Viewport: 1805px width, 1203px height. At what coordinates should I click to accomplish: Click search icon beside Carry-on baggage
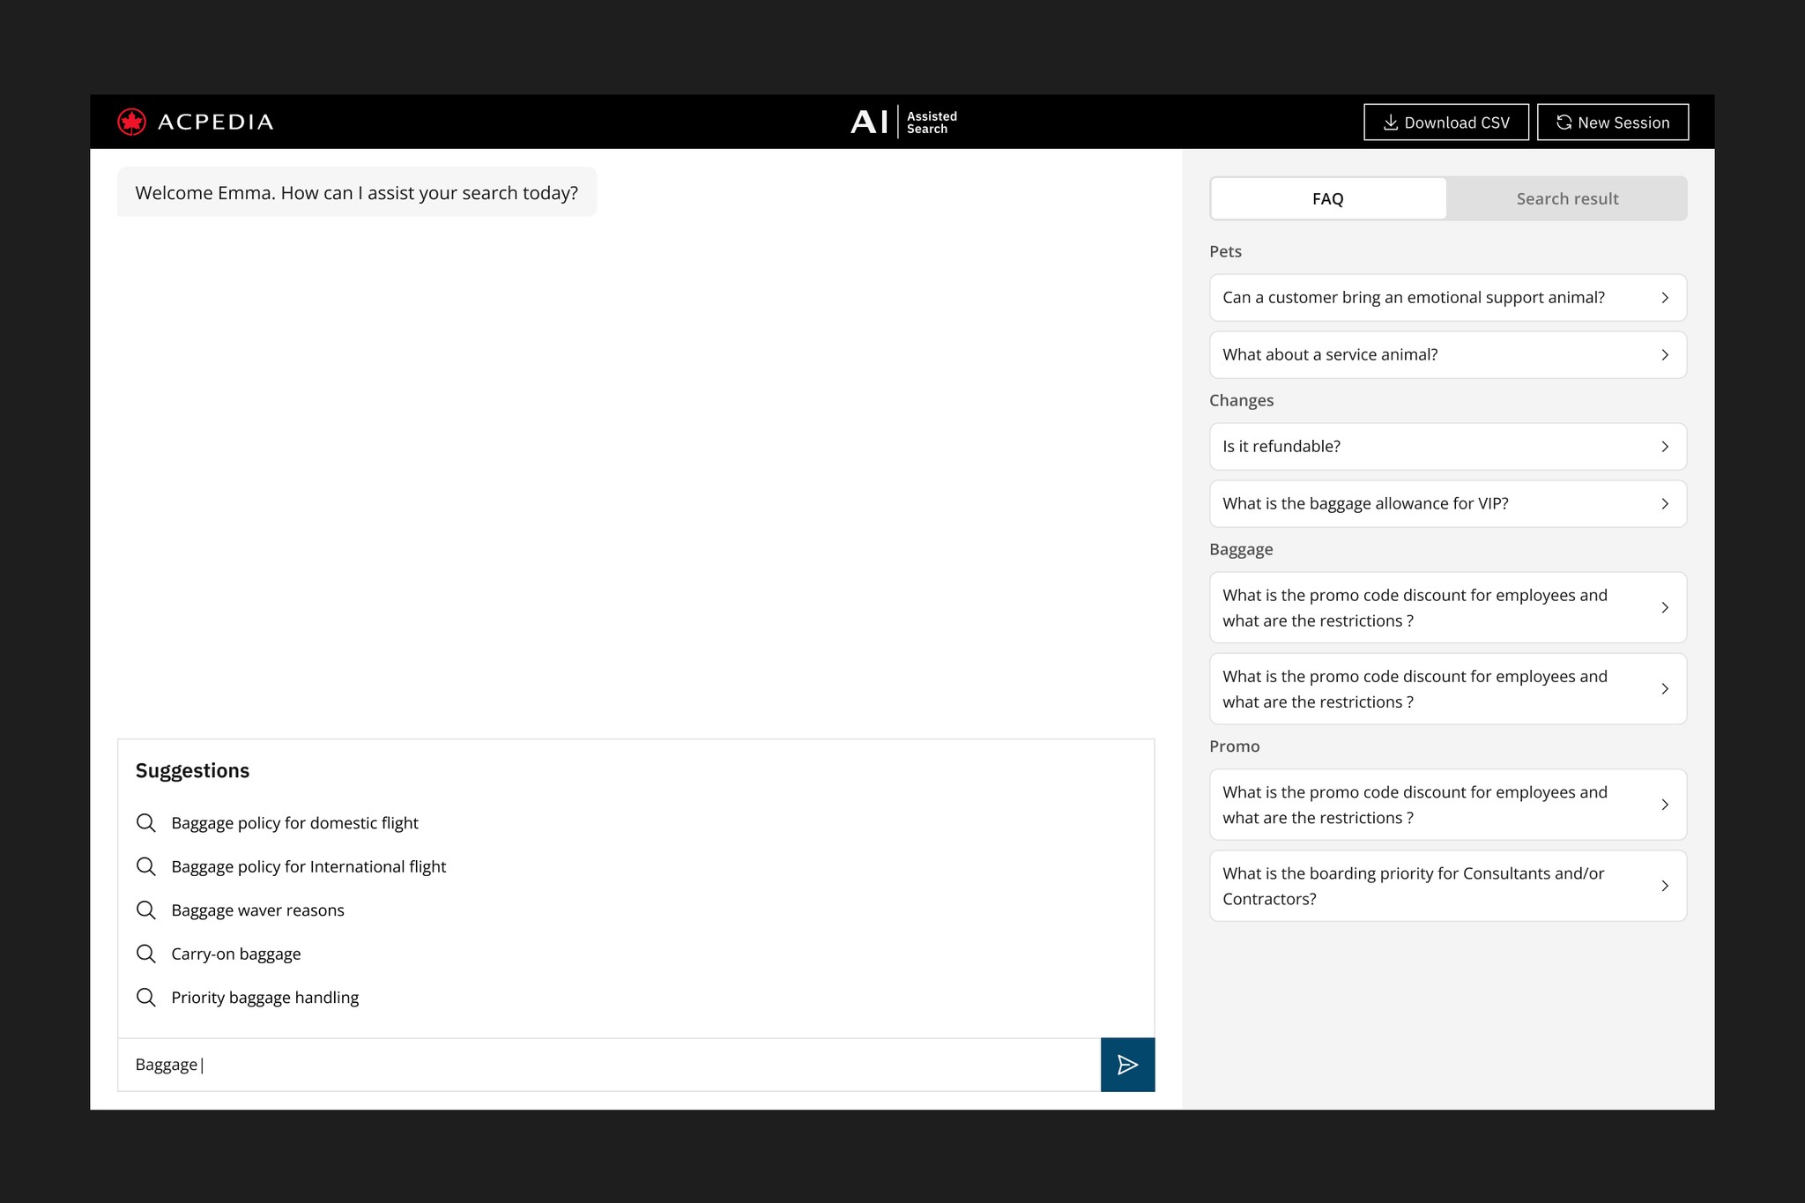pos(146,954)
